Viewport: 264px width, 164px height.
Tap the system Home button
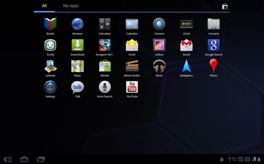pos(24,159)
